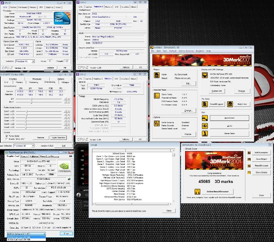Click the Online ResultBrowser button

pos(217,192)
